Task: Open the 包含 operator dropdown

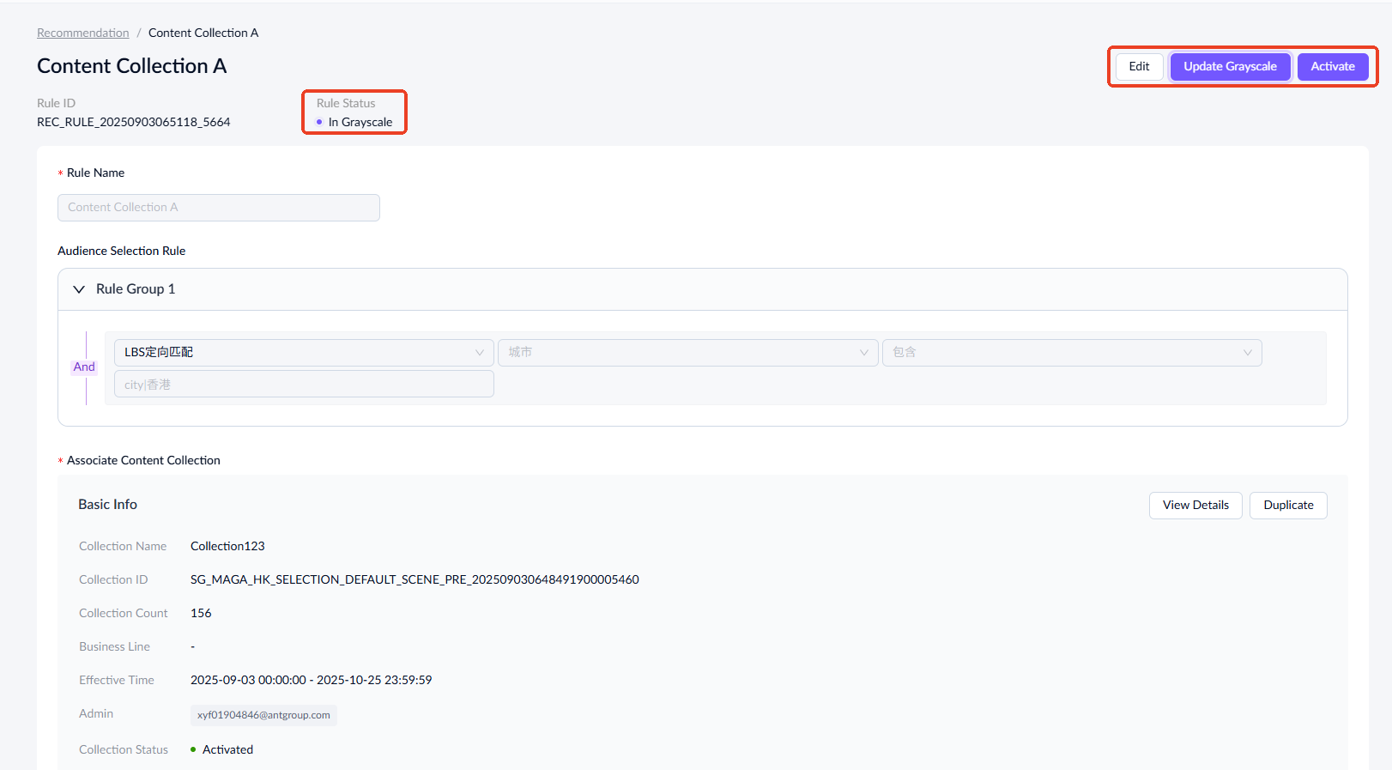Action: click(1071, 352)
